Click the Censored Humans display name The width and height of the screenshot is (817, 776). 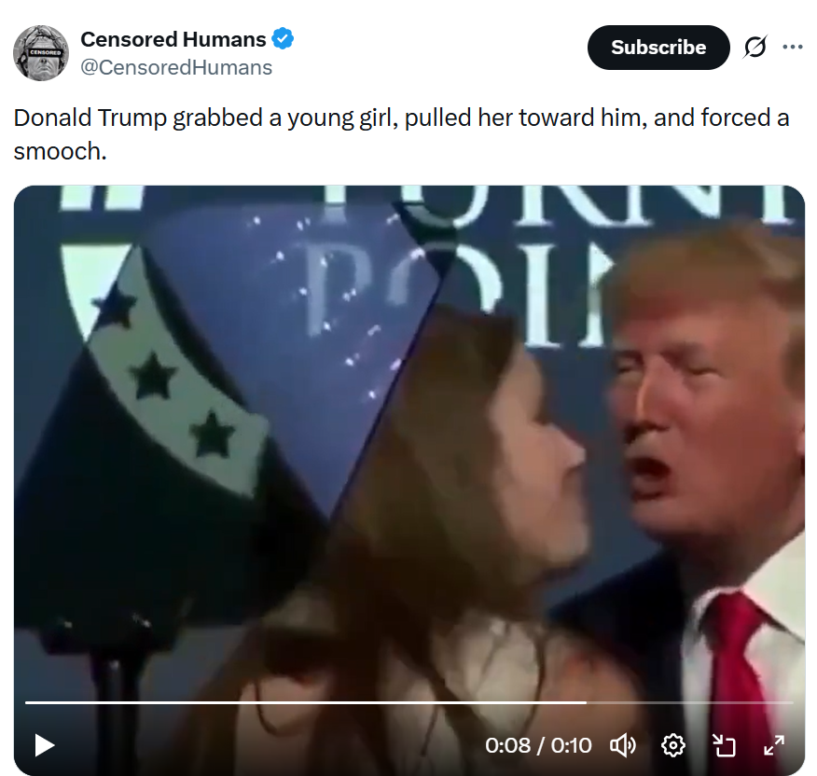[173, 39]
